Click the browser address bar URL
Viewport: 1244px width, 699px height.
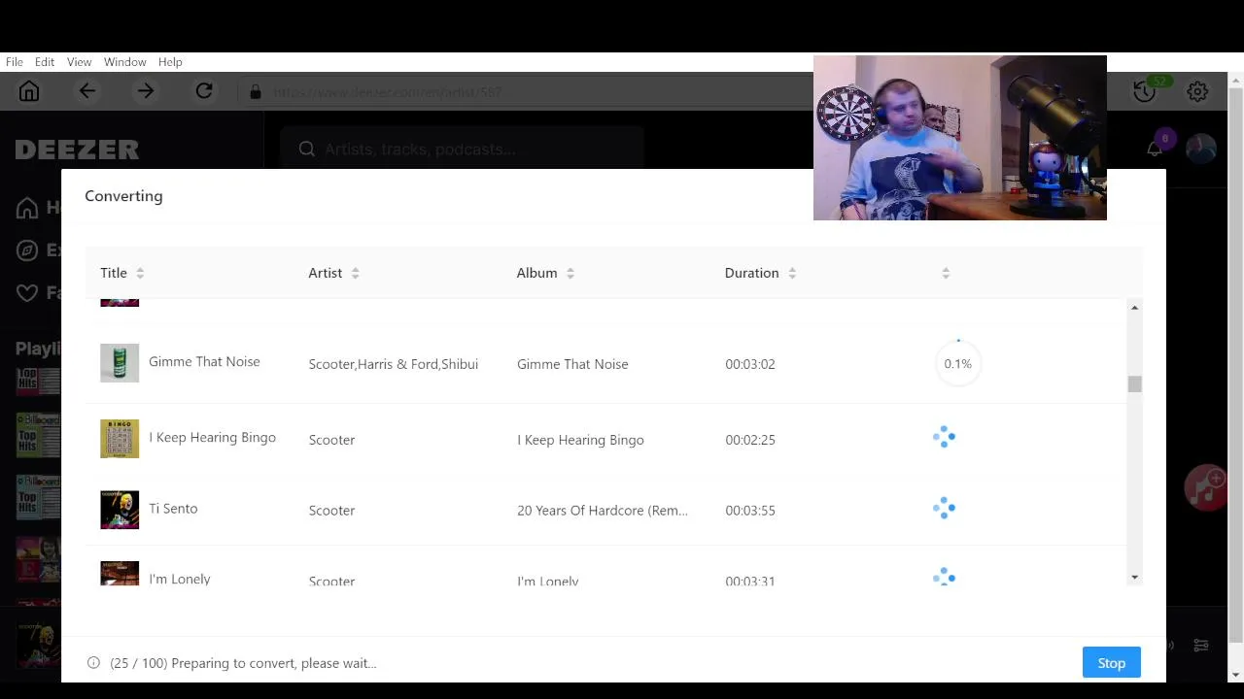pos(387,92)
